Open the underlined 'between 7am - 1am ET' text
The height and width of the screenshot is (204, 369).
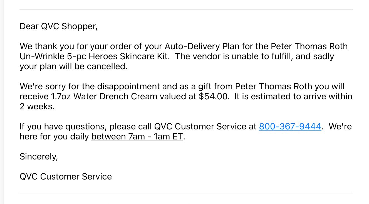[x=137, y=137]
